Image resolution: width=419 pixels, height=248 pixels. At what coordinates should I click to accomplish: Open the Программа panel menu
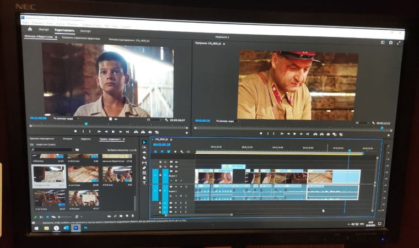[x=224, y=44]
